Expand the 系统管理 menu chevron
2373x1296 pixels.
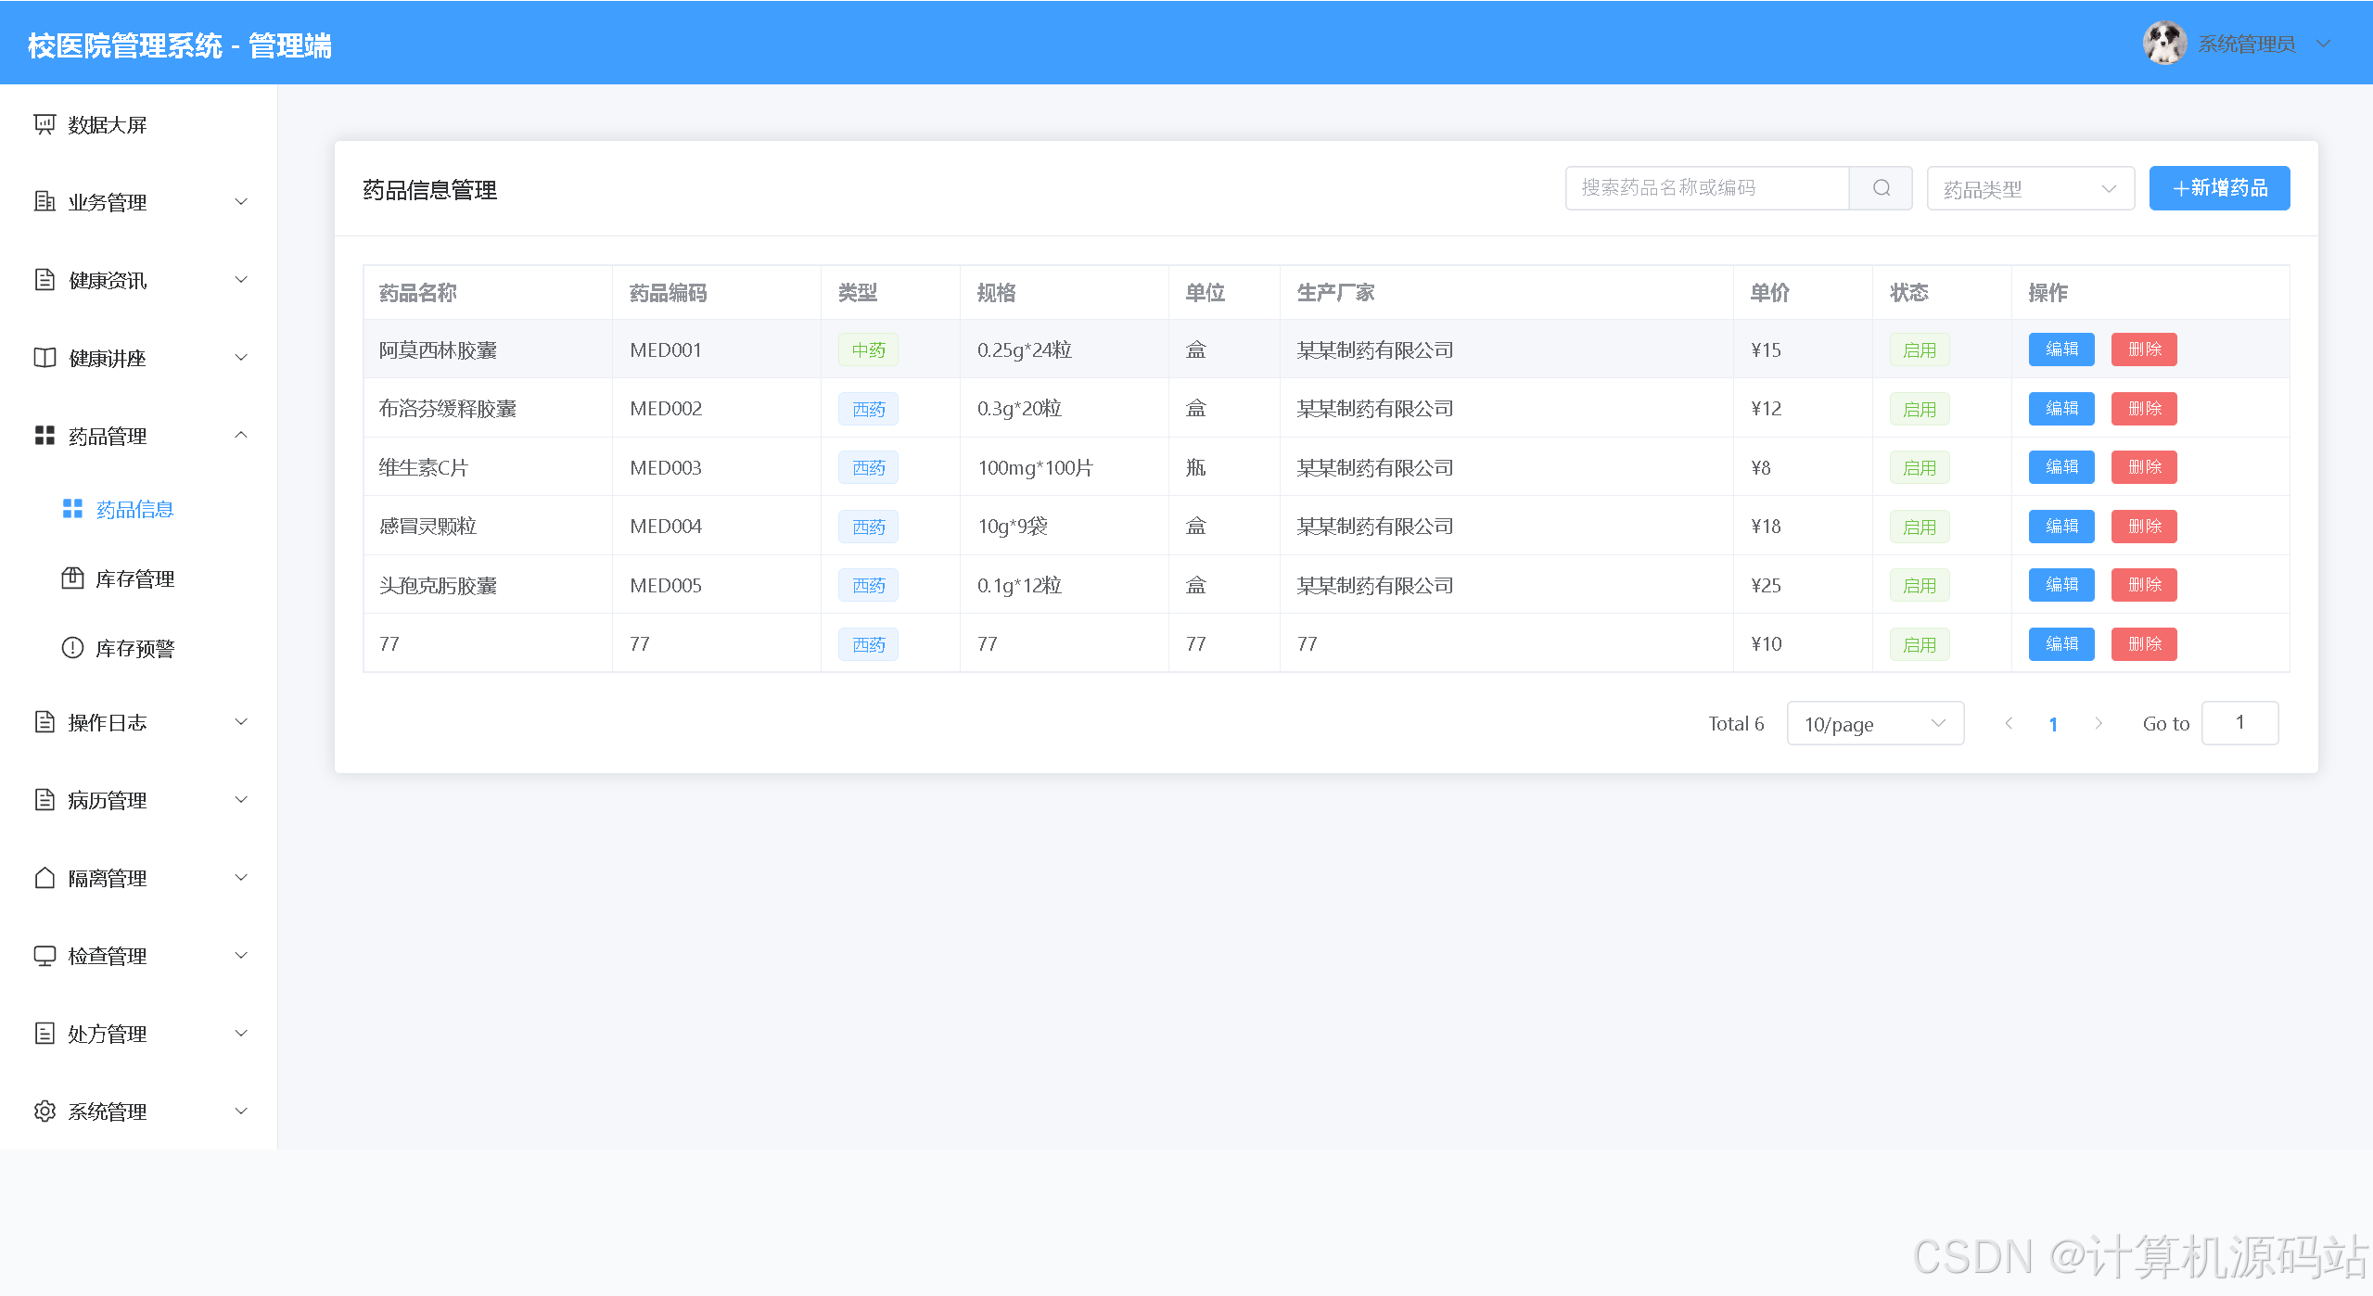(241, 1112)
